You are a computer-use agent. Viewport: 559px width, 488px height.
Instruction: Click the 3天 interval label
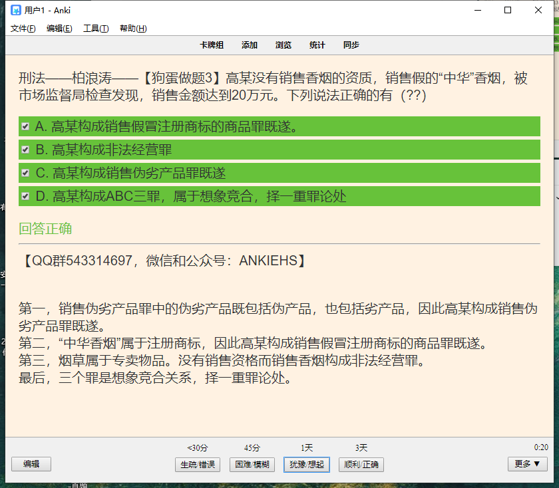(x=361, y=447)
